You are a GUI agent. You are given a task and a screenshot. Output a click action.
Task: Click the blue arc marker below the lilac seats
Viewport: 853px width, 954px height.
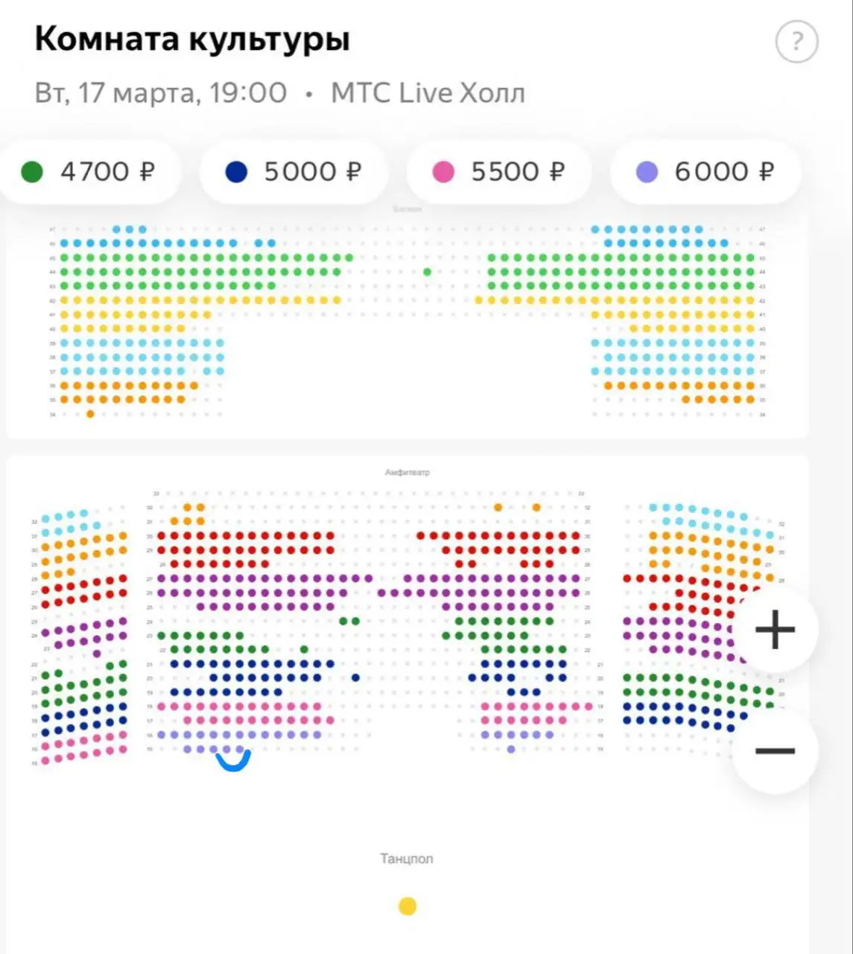point(233,762)
